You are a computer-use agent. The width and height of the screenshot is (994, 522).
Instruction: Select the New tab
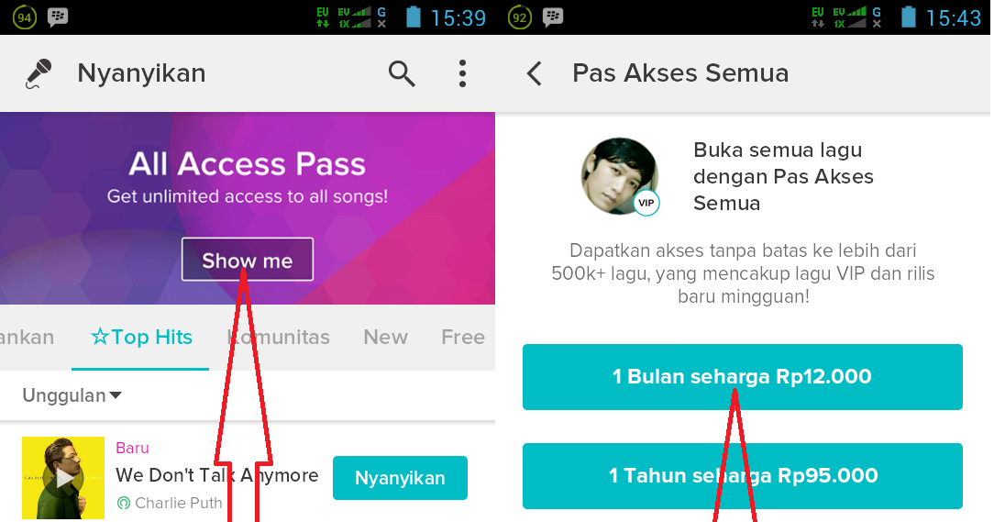click(385, 337)
